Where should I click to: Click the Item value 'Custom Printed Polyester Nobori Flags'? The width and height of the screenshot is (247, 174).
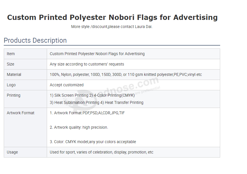click(x=97, y=54)
